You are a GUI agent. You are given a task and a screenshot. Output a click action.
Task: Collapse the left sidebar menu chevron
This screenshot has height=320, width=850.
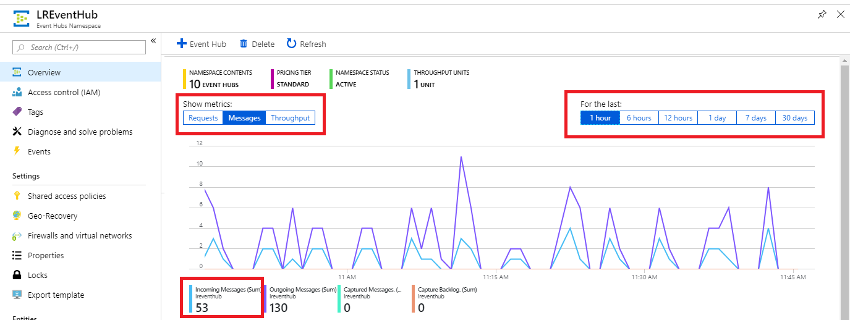click(153, 41)
